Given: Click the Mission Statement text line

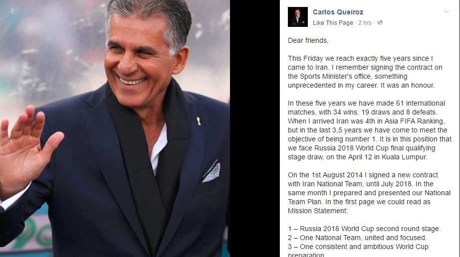Looking at the screenshot, I should pos(318,211).
